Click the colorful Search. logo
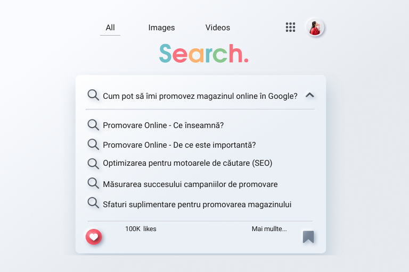Image resolution: width=409 pixels, height=272 pixels. point(204,54)
